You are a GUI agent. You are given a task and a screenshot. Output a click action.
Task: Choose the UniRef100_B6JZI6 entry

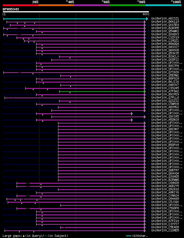click(x=165, y=82)
